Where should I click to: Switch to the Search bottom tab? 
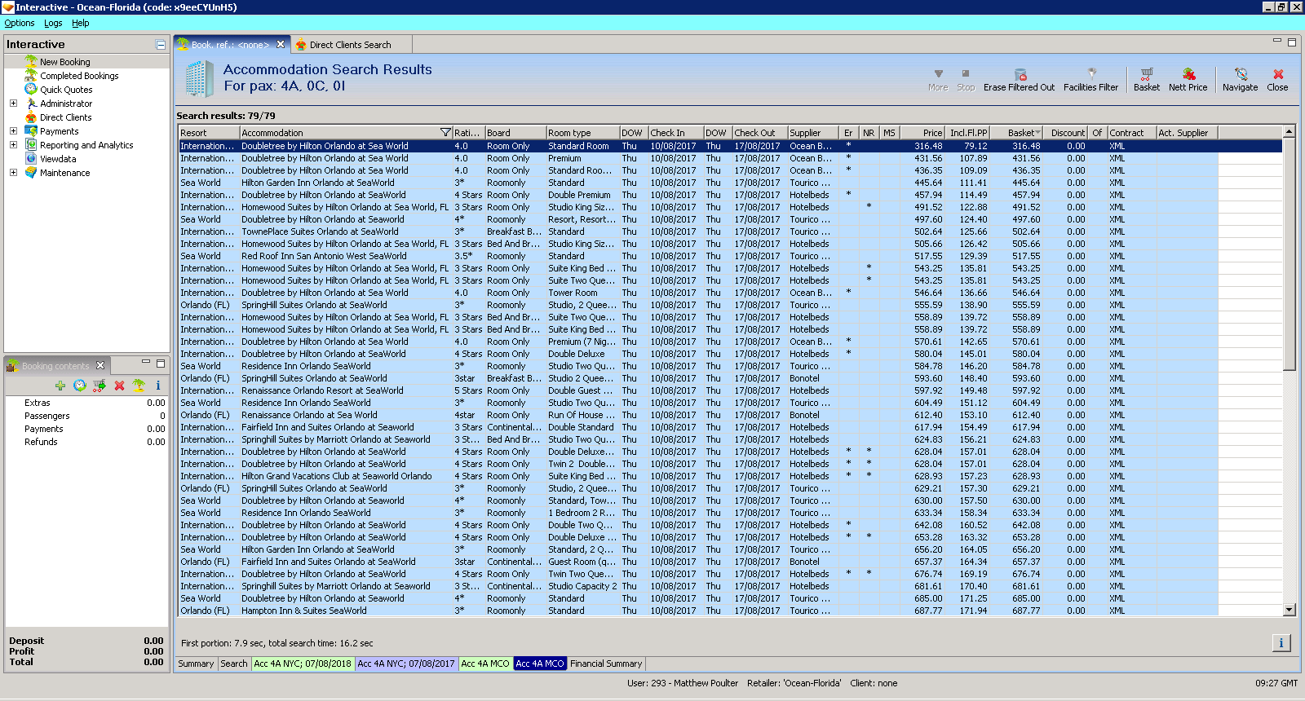pyautogui.click(x=233, y=664)
